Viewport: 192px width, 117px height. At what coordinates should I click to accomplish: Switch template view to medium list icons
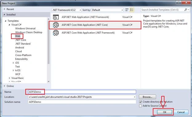[x=132, y=10]
